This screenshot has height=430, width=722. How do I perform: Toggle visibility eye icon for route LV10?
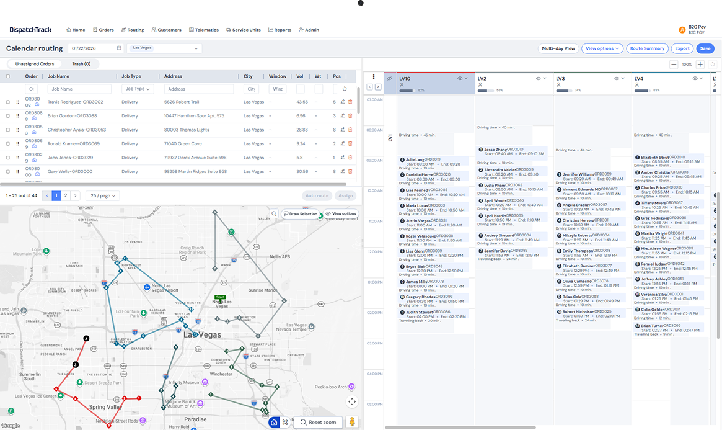point(459,78)
